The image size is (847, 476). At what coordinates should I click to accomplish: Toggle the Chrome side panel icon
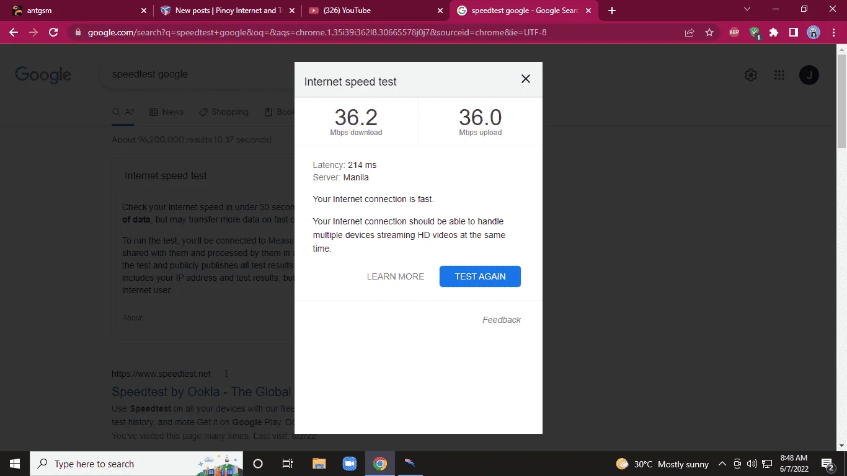[x=793, y=32]
